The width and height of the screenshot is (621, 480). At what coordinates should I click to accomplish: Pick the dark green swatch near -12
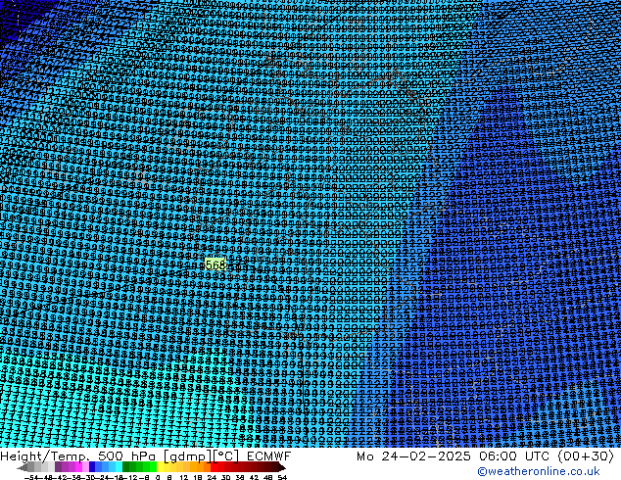[x=126, y=467]
